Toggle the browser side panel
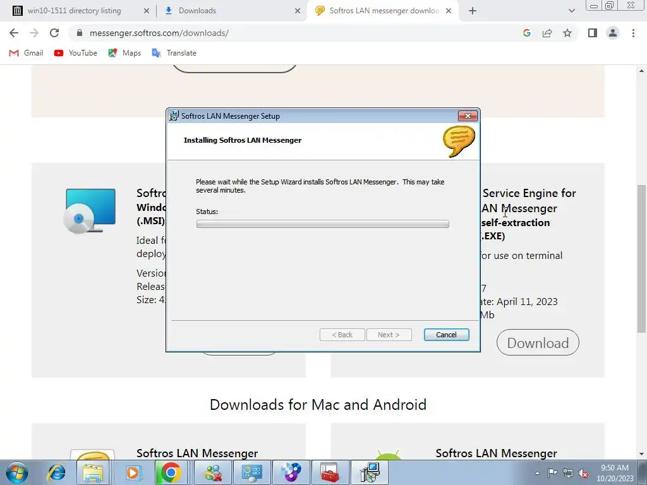 [593, 33]
